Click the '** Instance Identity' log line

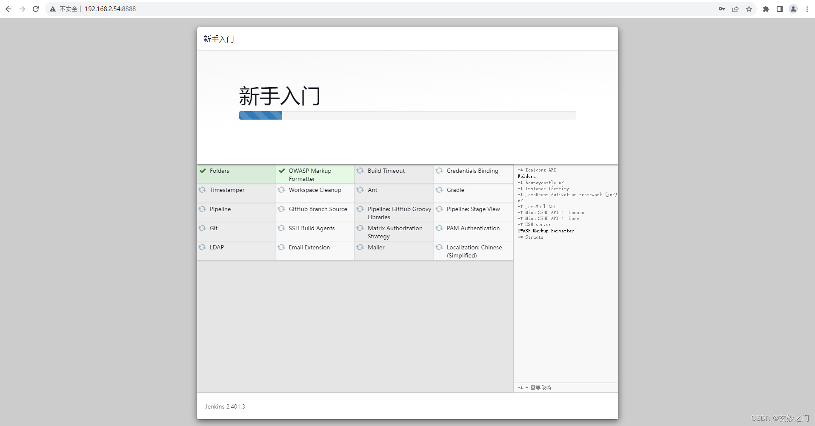point(543,189)
